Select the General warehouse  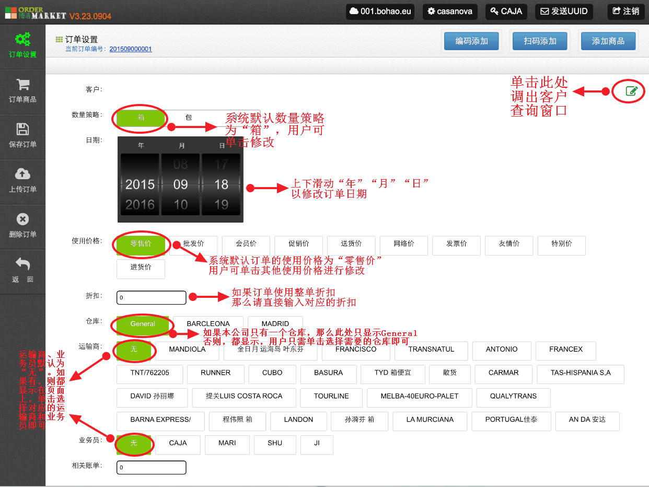(x=143, y=324)
